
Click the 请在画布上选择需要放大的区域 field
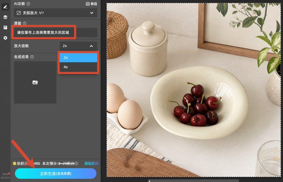point(56,33)
